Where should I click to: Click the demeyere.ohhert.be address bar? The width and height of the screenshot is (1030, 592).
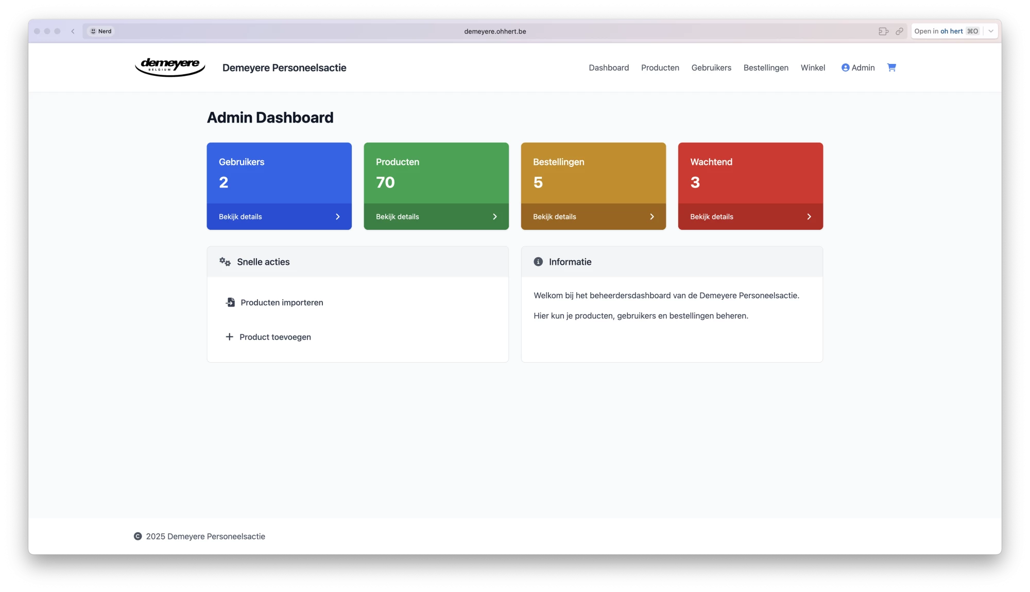click(495, 31)
